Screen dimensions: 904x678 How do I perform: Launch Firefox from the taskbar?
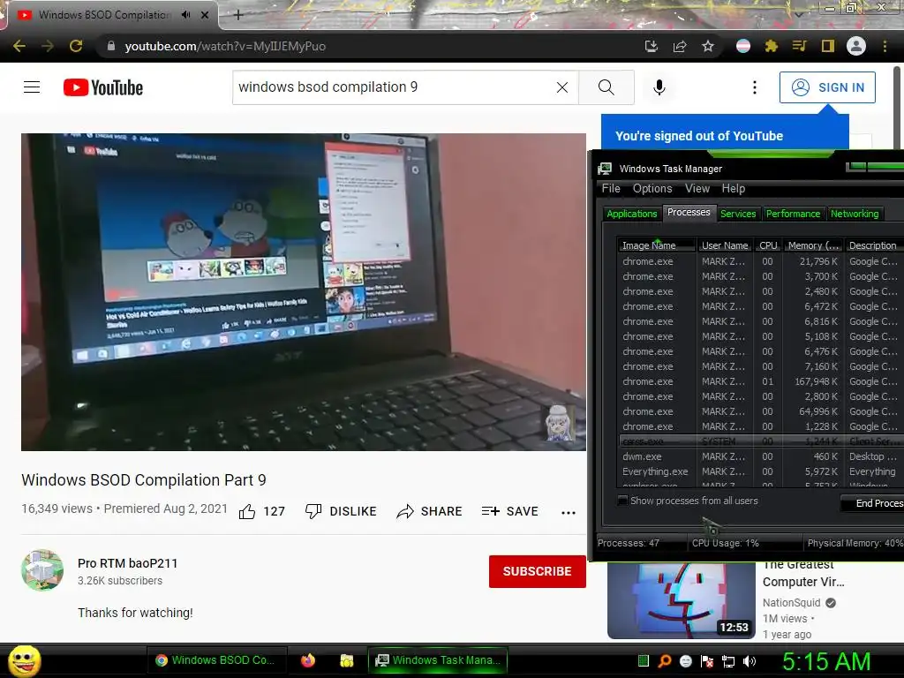pyautogui.click(x=308, y=660)
